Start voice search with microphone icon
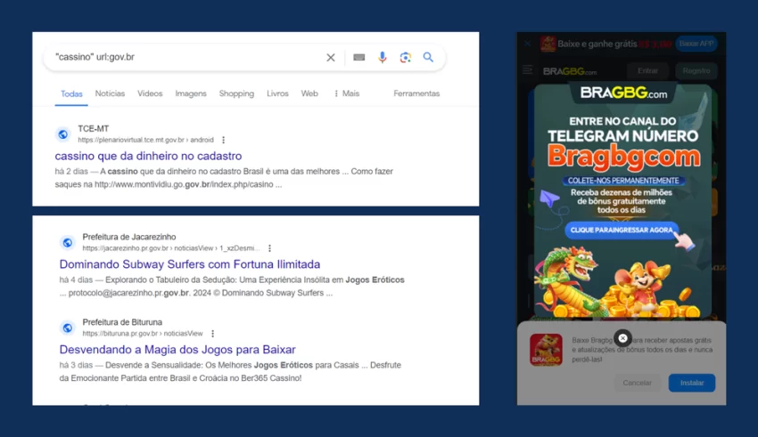This screenshot has width=758, height=437. [383, 57]
